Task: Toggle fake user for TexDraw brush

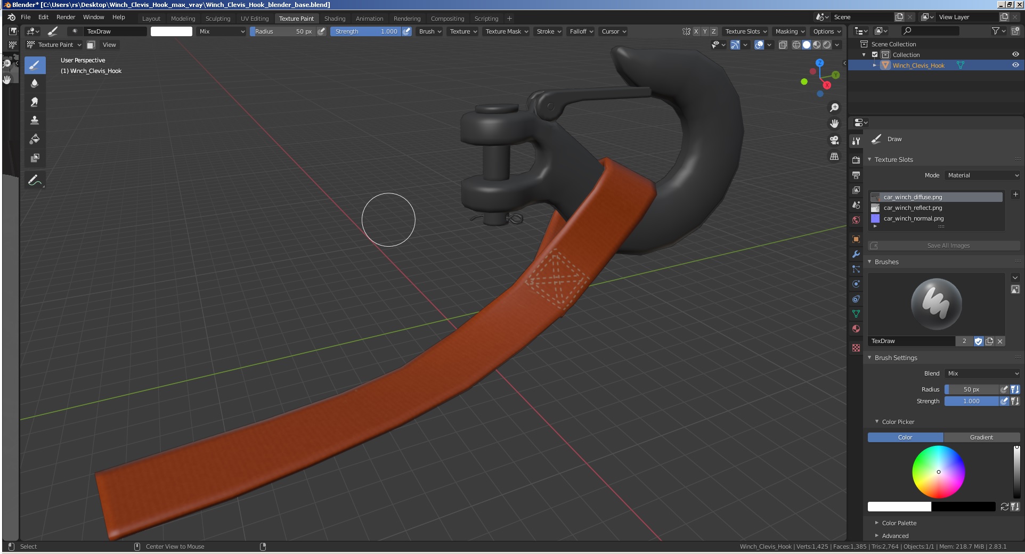Action: coord(978,341)
